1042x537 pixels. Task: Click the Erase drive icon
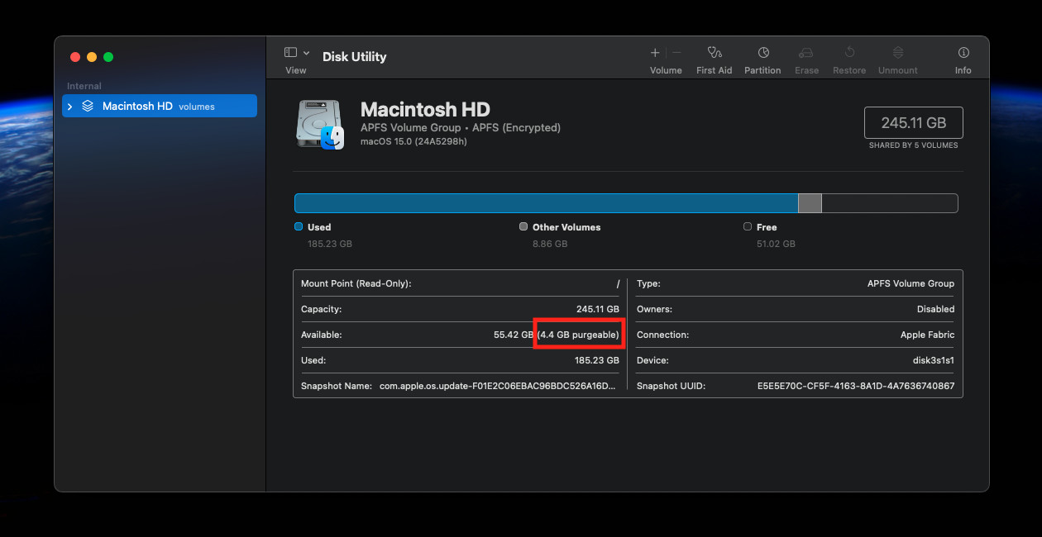tap(806, 53)
